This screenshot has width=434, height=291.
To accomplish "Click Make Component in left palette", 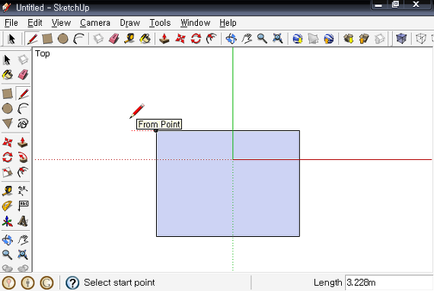I will click(x=23, y=59).
